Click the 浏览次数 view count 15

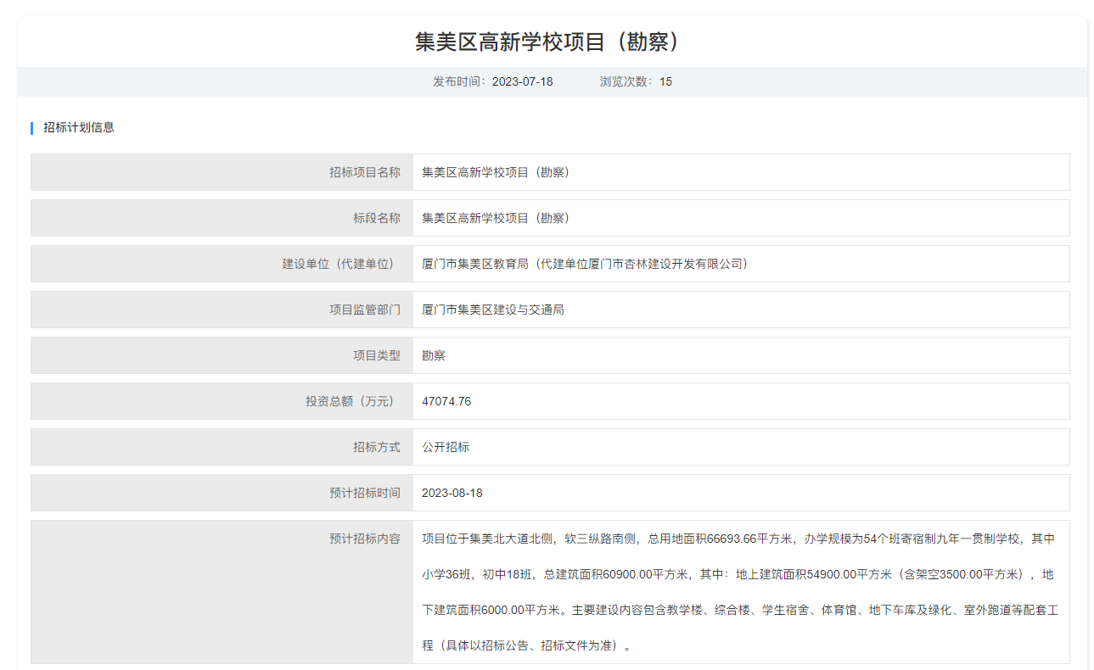pyautogui.click(x=665, y=81)
